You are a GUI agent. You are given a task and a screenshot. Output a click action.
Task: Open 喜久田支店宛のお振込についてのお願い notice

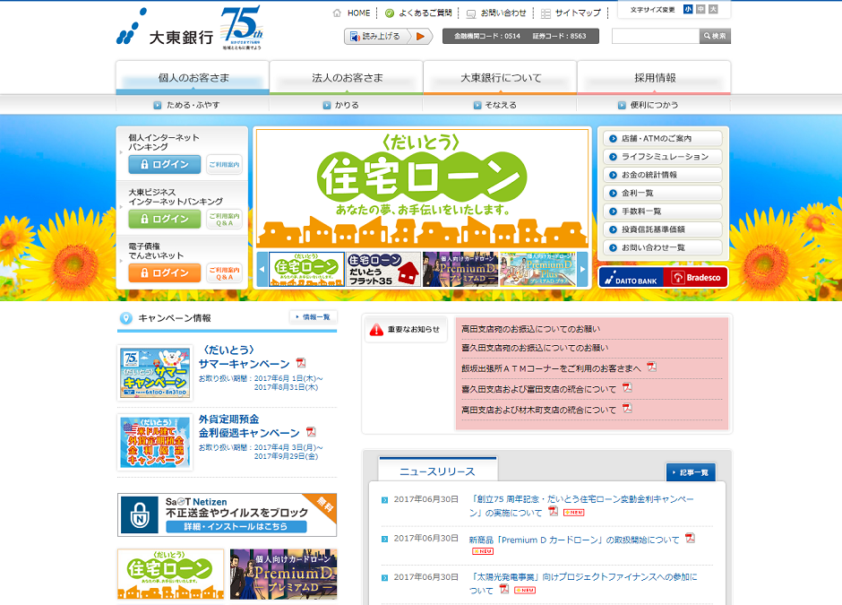coord(535,348)
